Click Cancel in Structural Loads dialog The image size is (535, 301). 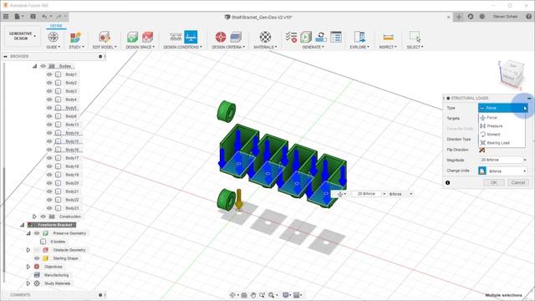tap(518, 182)
